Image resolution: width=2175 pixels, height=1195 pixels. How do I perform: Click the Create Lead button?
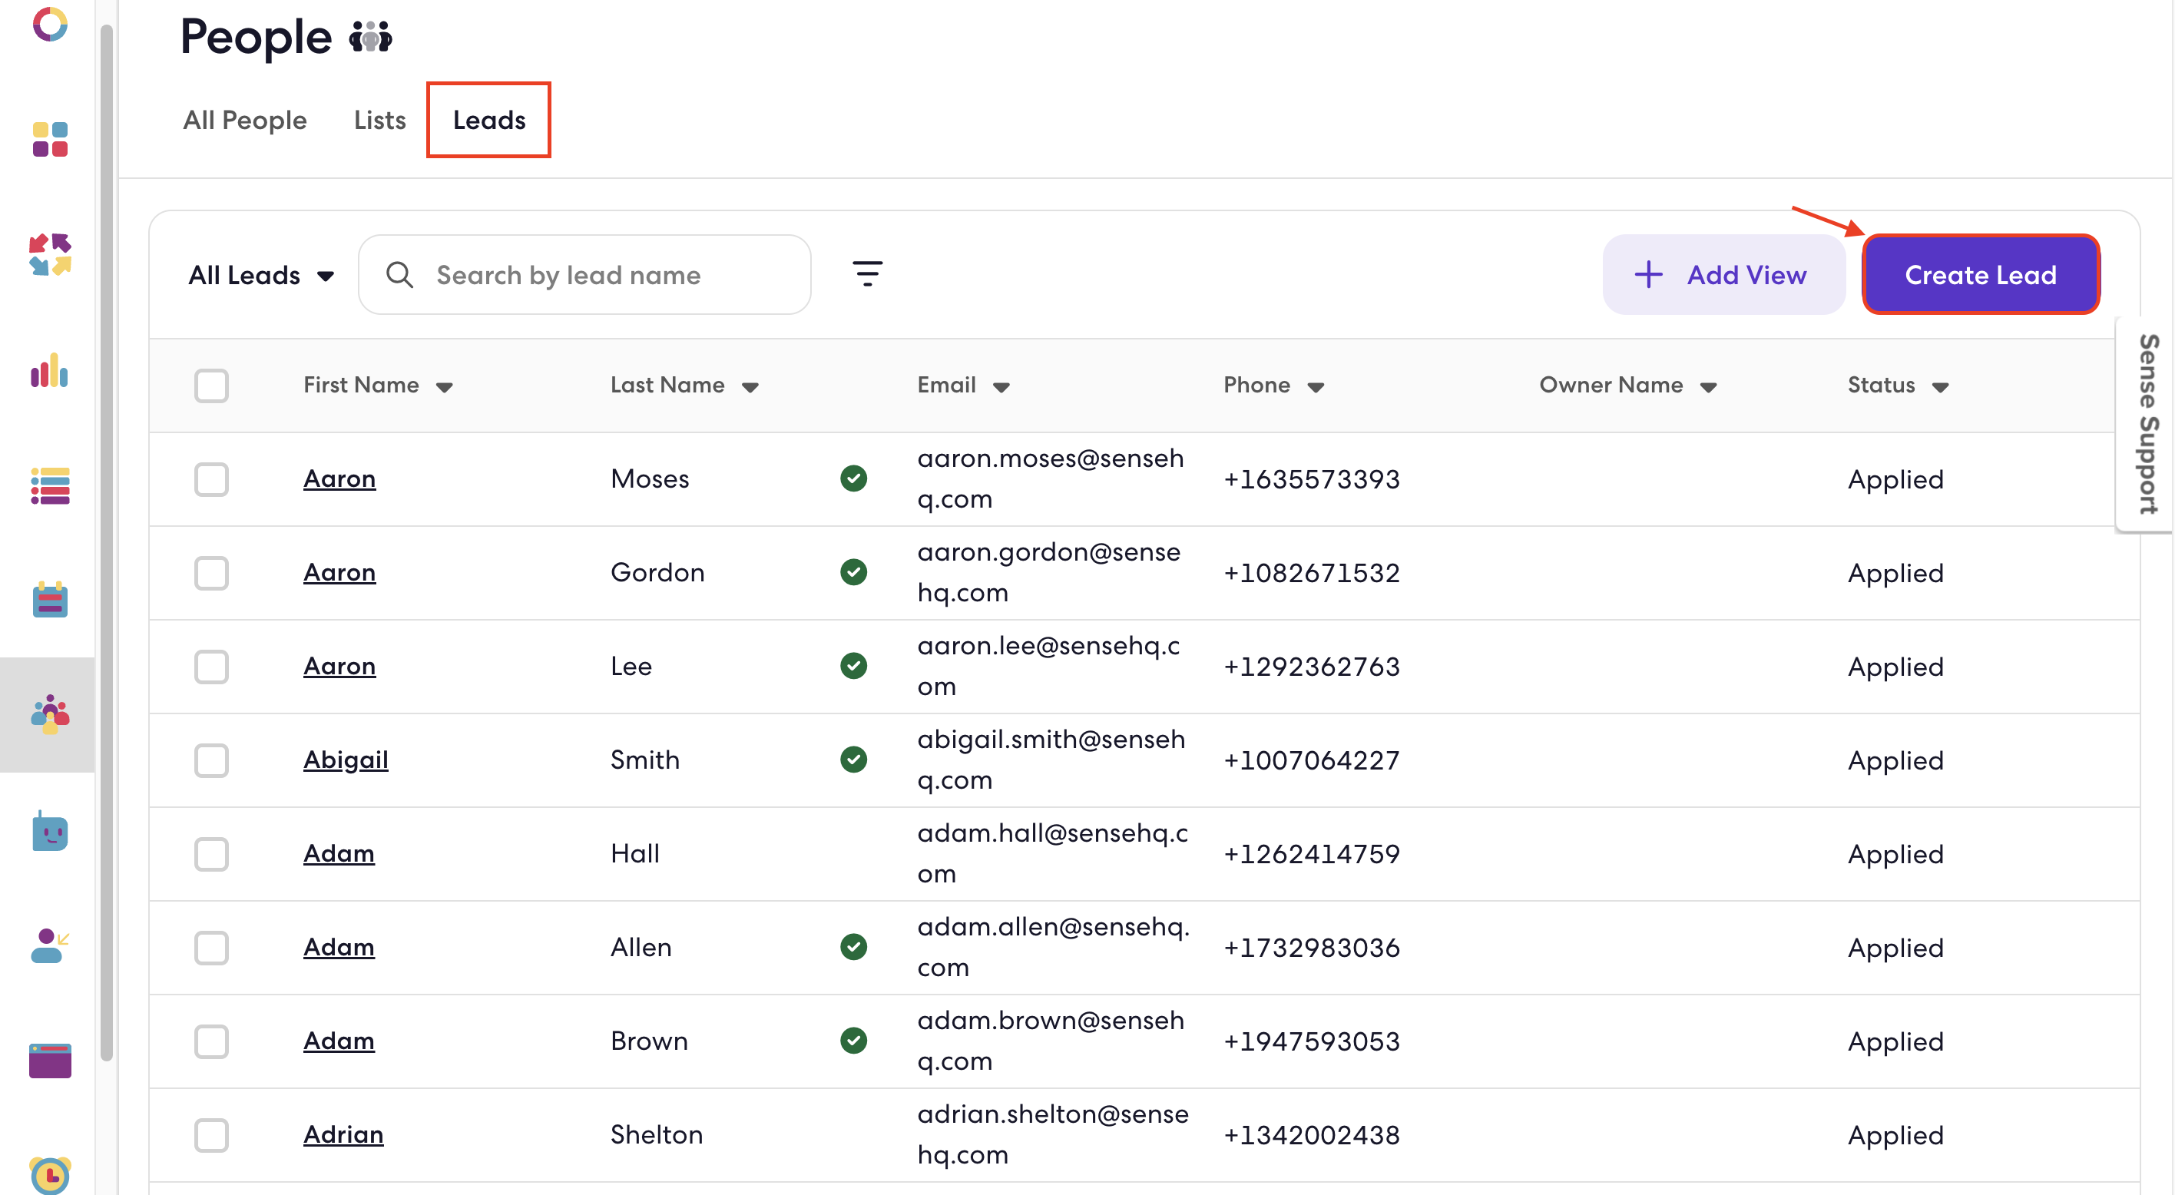[1981, 274]
